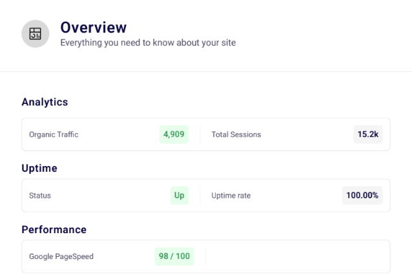Viewport: 412px width, 279px height.
Task: Click the subtitle text about your site
Action: [148, 43]
